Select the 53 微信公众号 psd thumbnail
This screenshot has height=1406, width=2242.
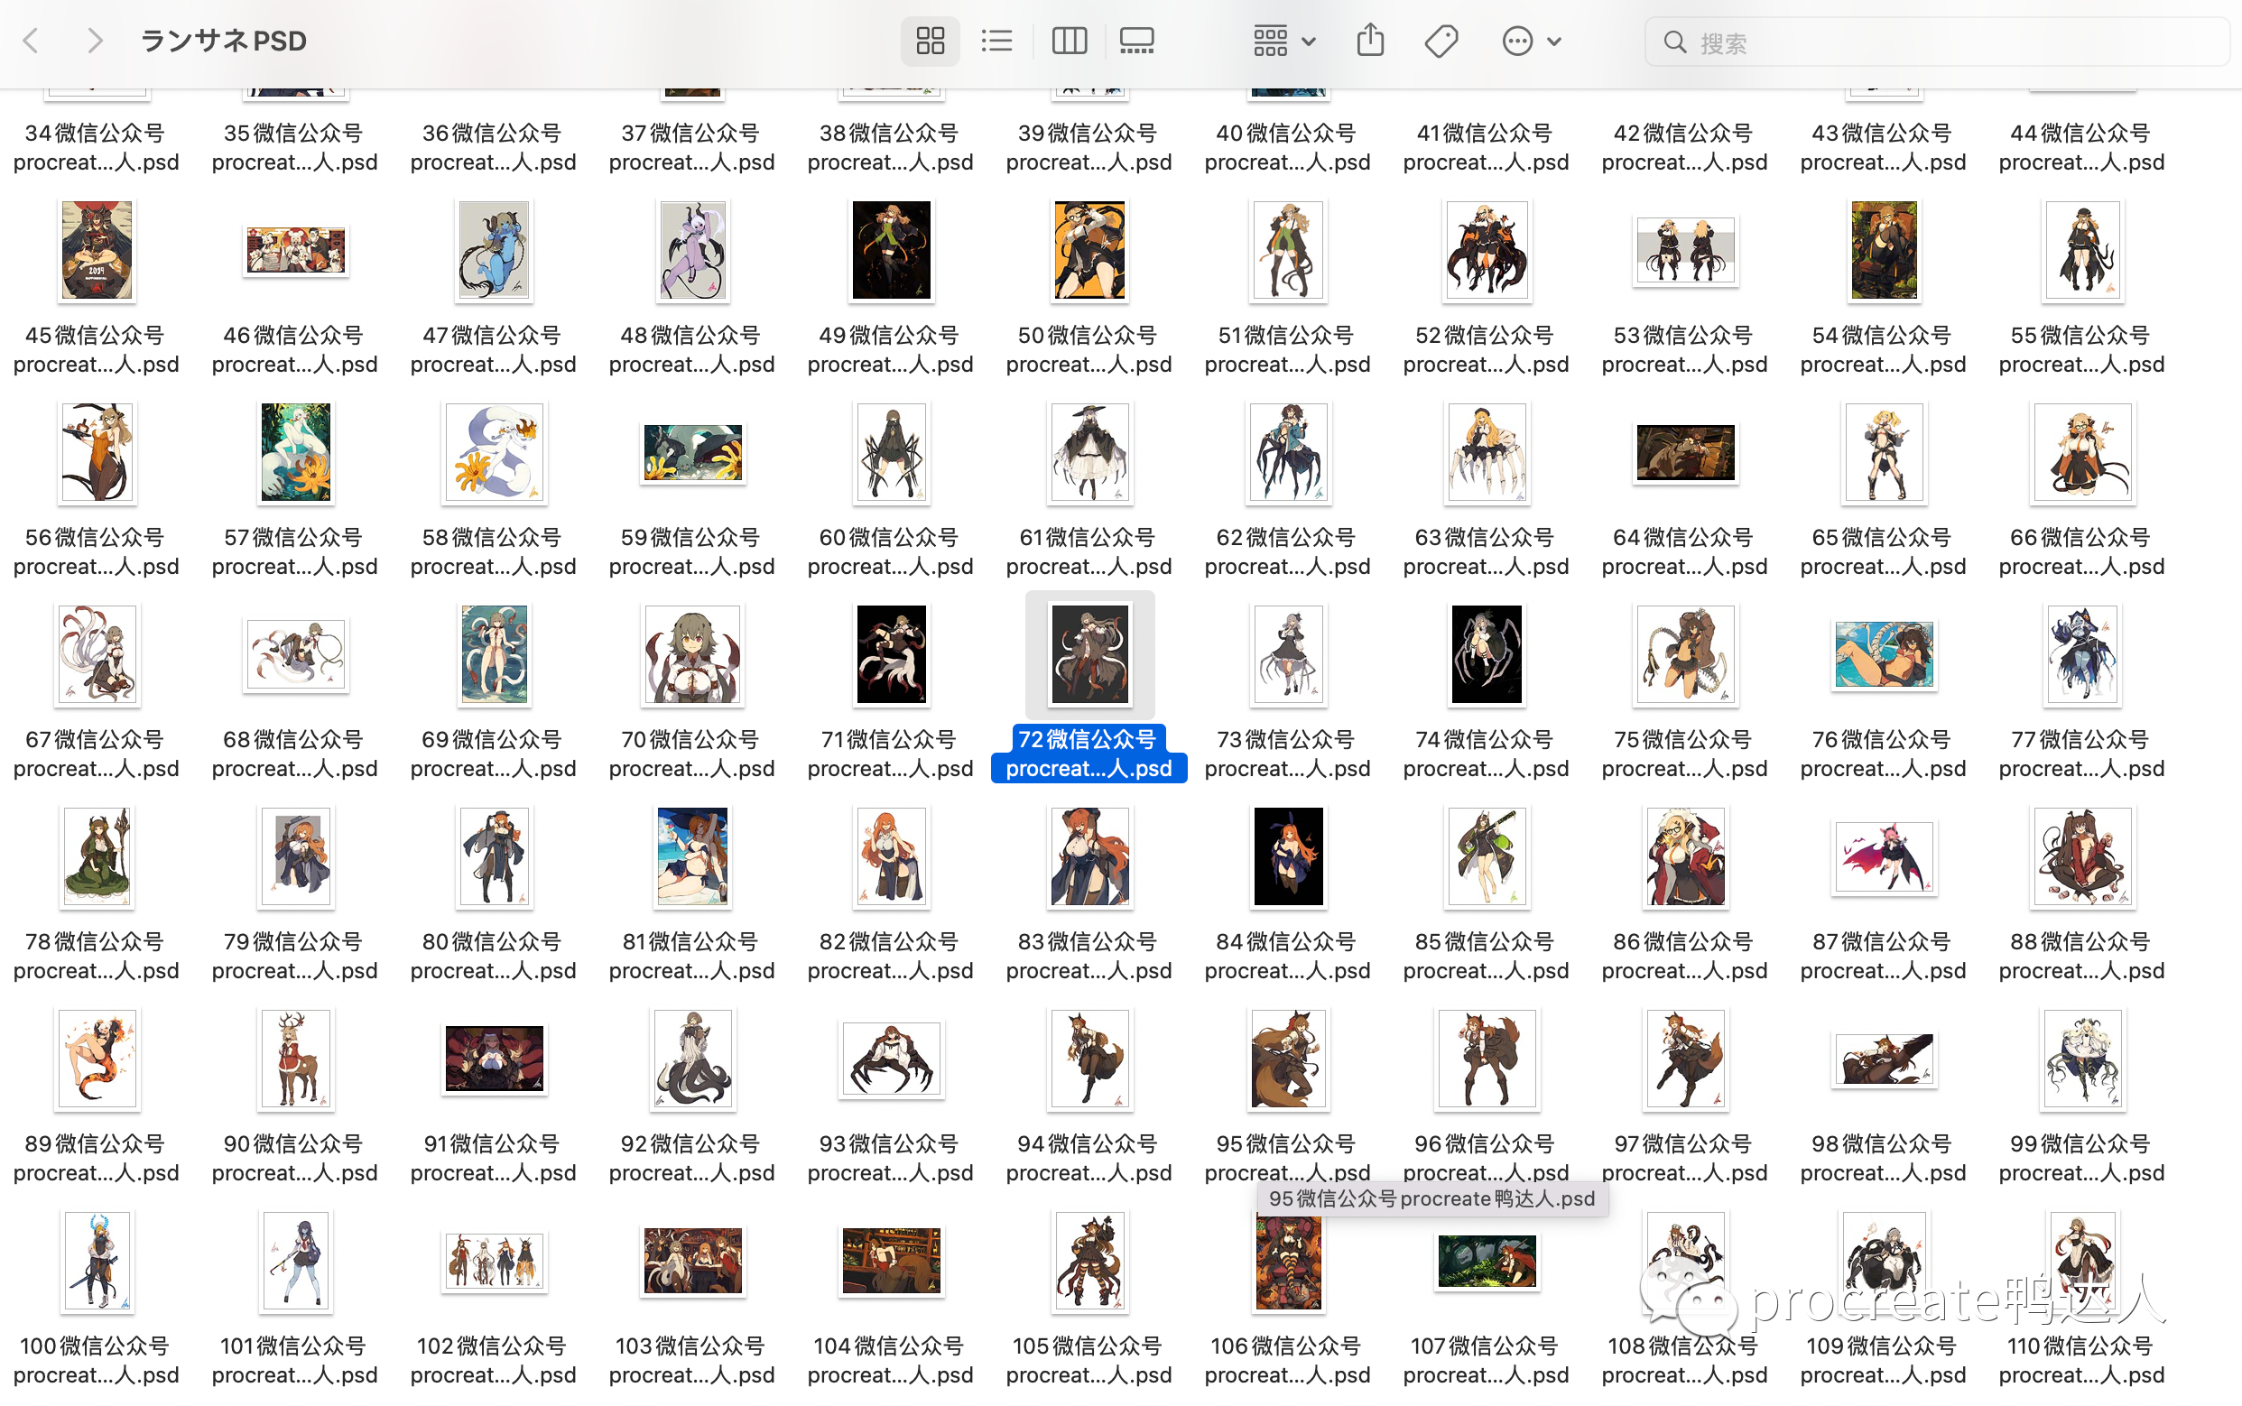(x=1685, y=250)
